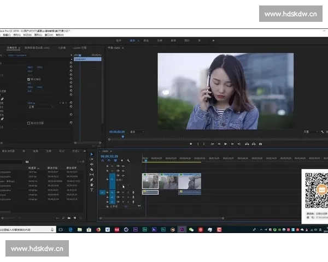Click the Go to Out point button
This screenshot has width=328, height=262.
pyautogui.click(x=239, y=144)
